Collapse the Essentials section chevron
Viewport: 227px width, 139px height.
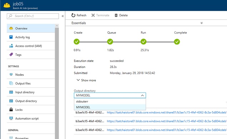tap(202, 23)
